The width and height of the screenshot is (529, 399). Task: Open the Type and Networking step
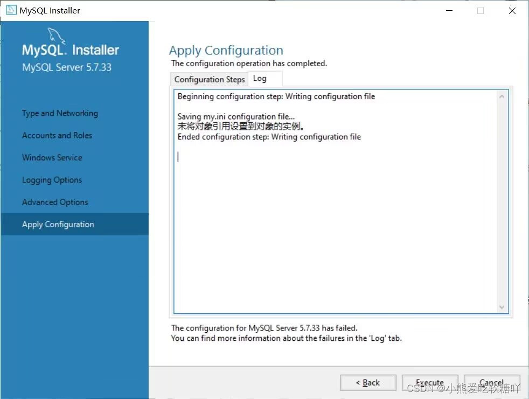coord(60,113)
